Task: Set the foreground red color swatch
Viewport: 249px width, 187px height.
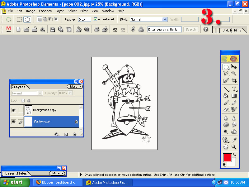Action: pos(227,158)
